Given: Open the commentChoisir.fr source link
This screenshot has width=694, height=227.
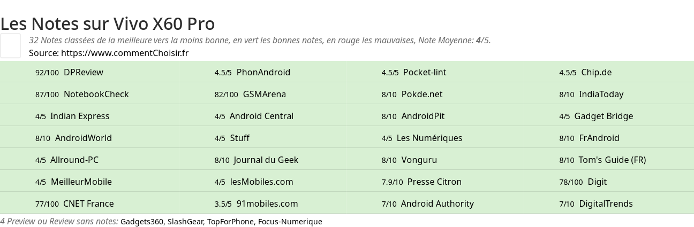Looking at the screenshot, I should click(125, 53).
